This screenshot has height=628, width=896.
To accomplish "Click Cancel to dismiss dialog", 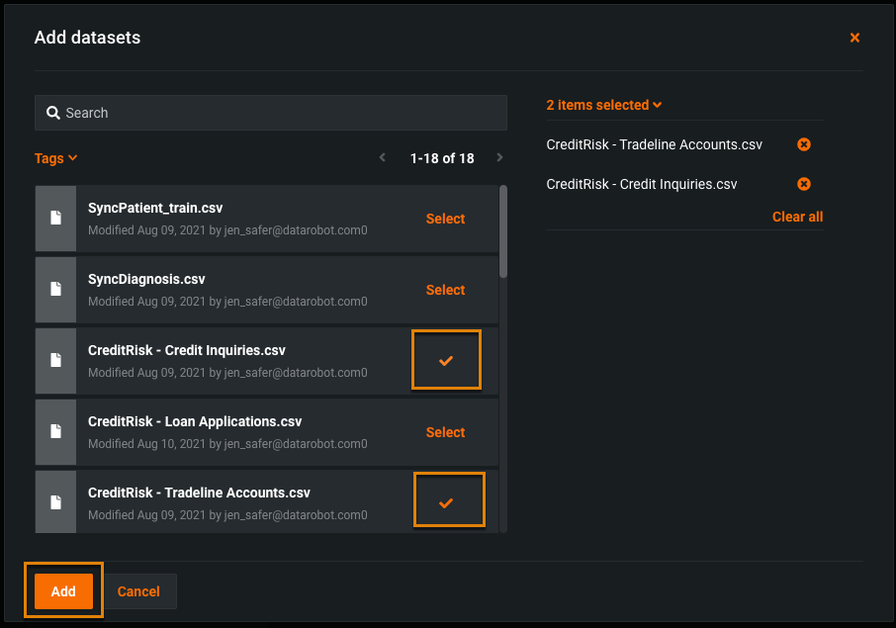I will tap(138, 591).
